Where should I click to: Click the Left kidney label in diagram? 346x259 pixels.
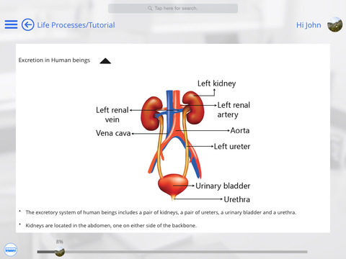[217, 83]
